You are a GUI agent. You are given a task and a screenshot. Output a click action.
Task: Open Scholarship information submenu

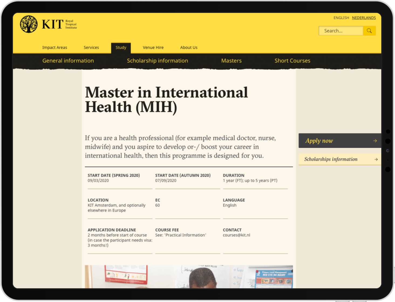157,61
